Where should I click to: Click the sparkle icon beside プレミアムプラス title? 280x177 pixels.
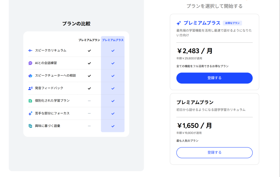179,23
